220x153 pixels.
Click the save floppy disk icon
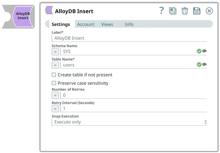coord(197,11)
